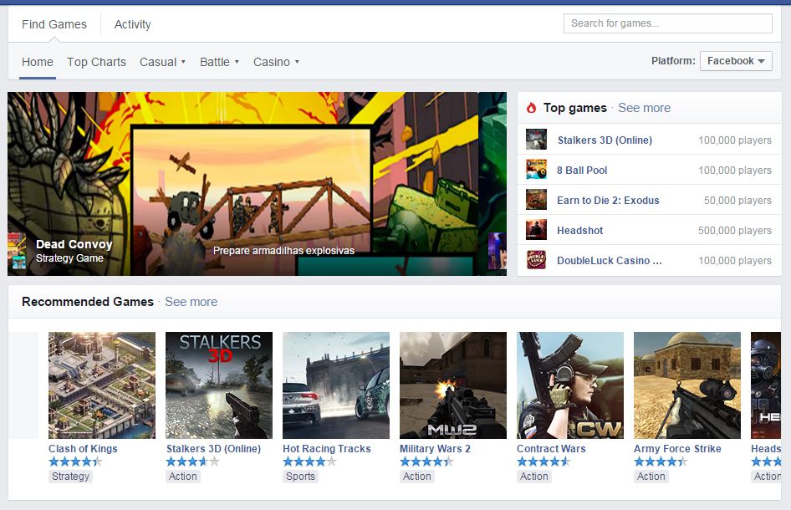The width and height of the screenshot is (791, 510).
Task: Open the Clash of Kings thumbnail
Action: pyautogui.click(x=102, y=385)
